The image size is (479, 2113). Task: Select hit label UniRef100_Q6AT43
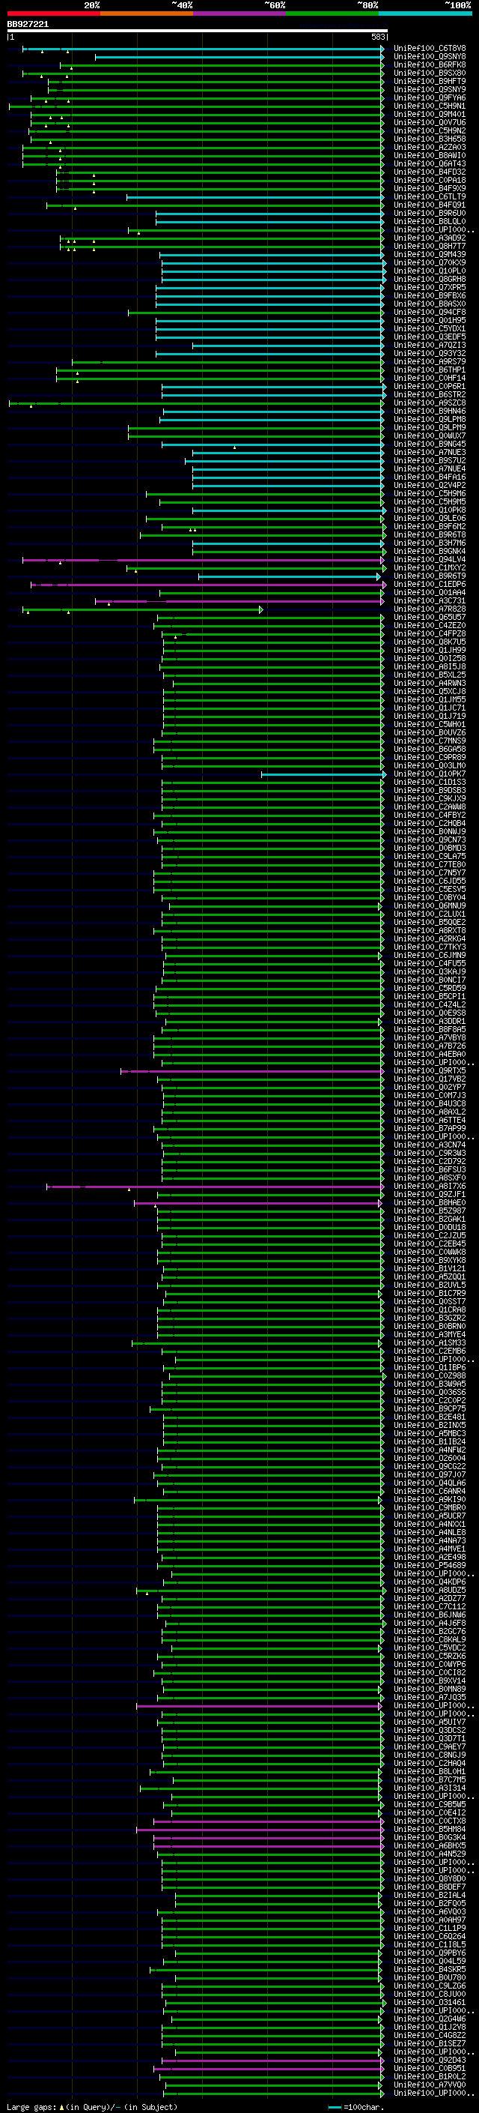click(430, 164)
